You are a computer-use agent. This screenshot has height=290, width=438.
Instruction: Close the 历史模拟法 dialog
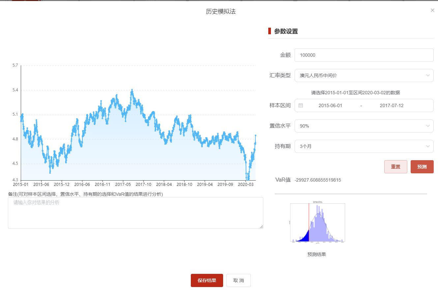[x=432, y=10]
